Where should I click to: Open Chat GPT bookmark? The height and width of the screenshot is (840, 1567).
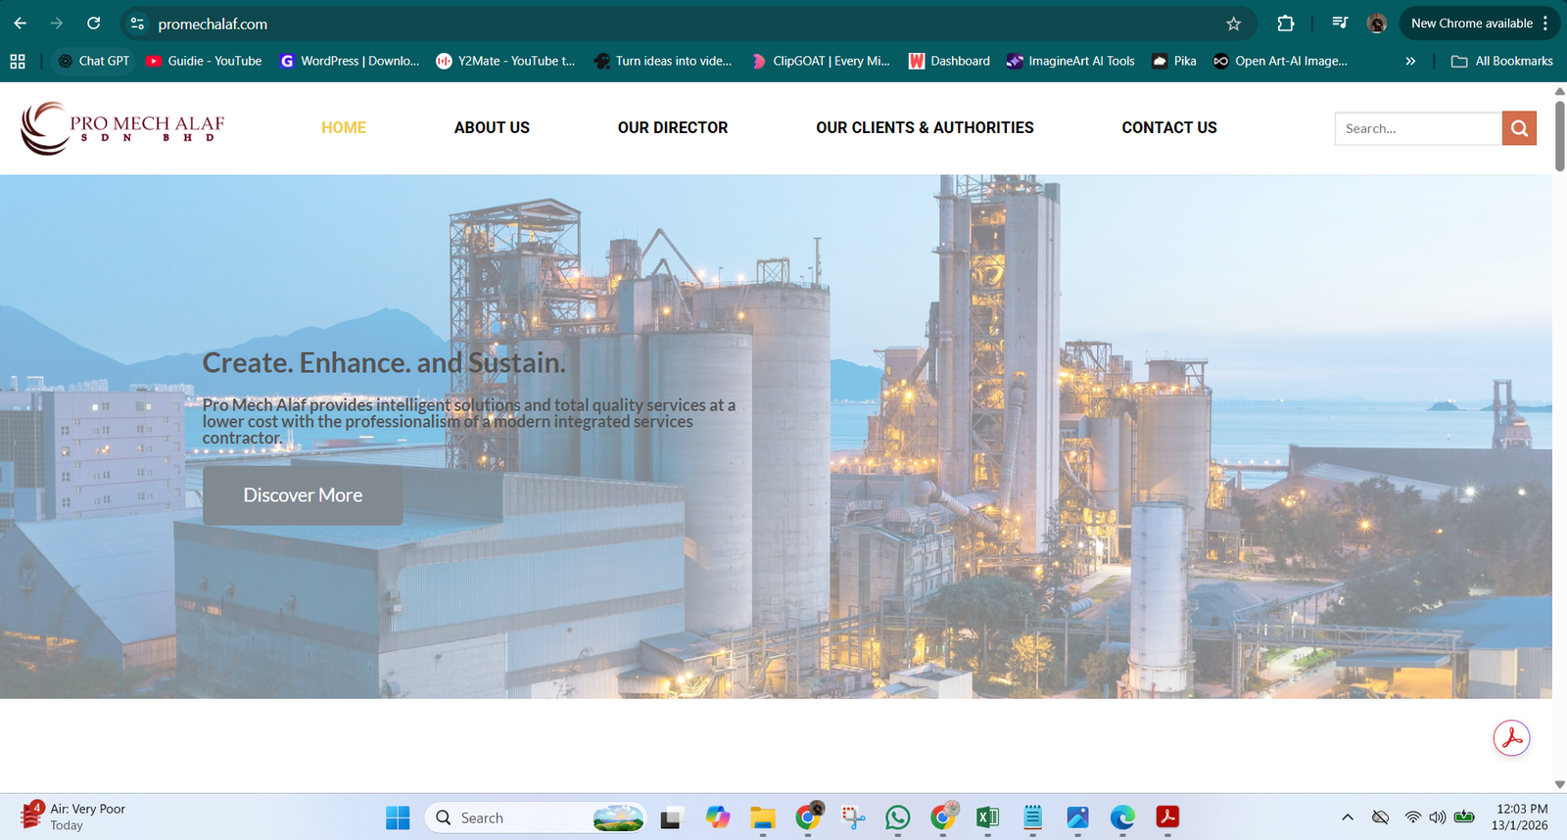point(93,61)
